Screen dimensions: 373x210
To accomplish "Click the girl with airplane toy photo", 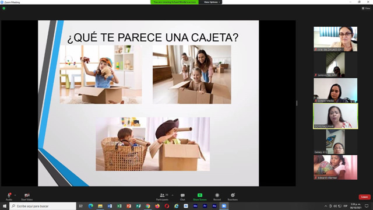I will pos(101,75).
